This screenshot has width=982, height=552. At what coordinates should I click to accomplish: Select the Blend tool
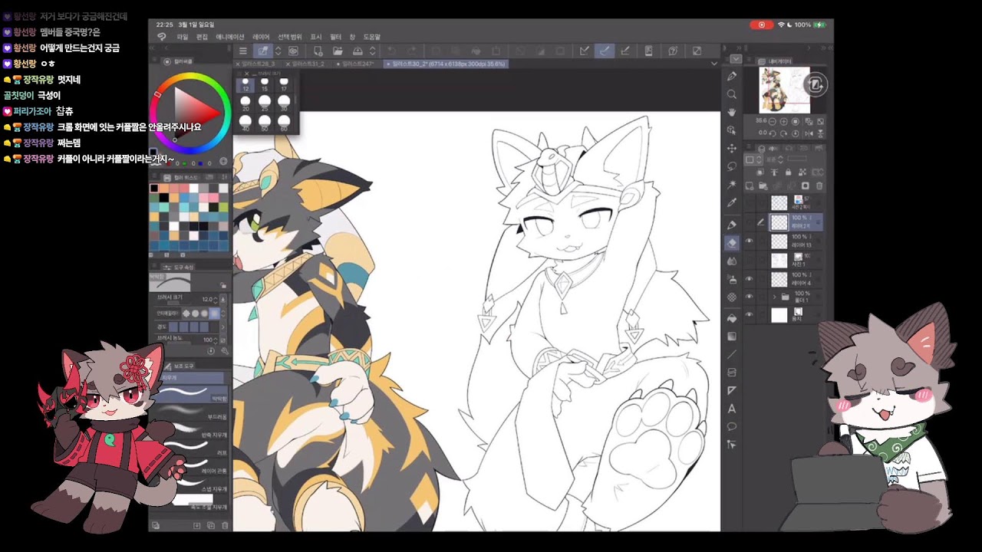732,261
